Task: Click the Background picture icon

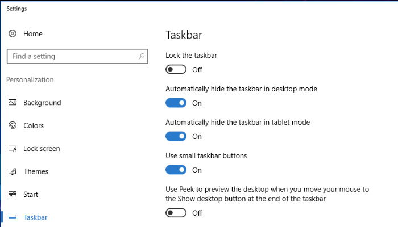Action: [x=13, y=102]
